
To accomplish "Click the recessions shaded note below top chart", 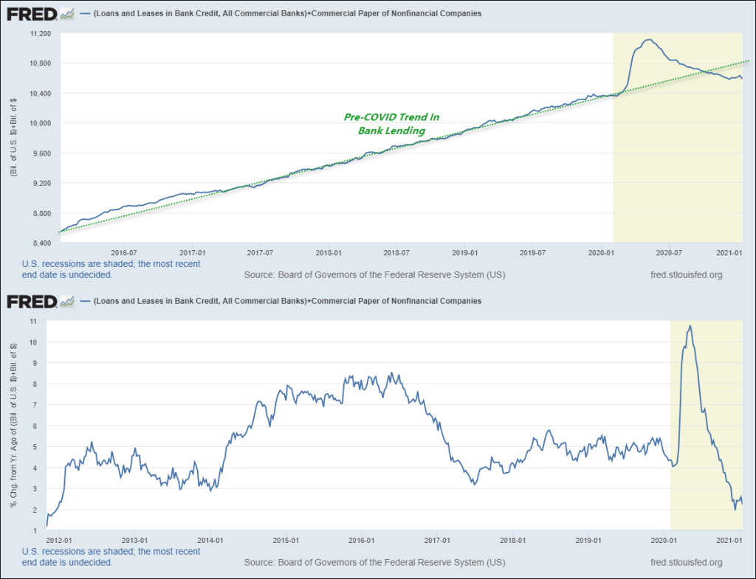I will coord(111,268).
